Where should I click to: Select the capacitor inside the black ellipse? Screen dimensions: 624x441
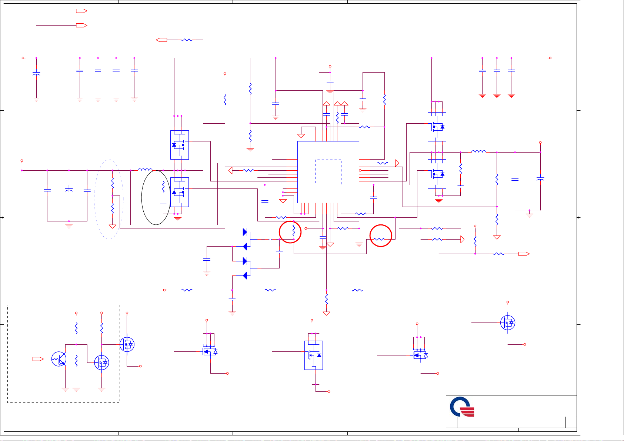163,204
